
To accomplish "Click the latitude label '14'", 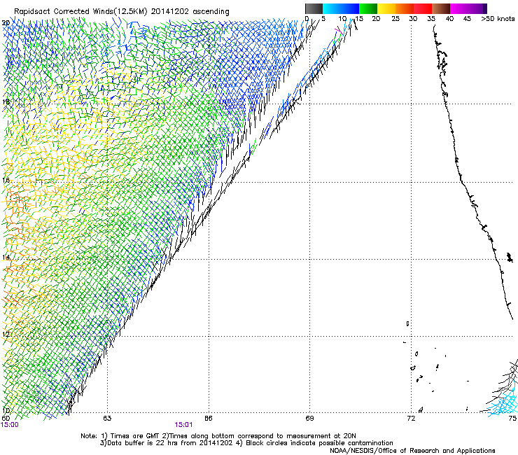I will tap(6, 258).
